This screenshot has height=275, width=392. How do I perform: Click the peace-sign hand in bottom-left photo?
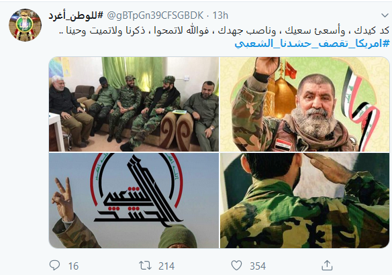62,199
